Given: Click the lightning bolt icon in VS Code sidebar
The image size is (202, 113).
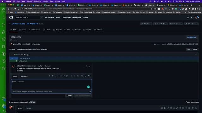Looking at the screenshot, I should pos(3,54).
